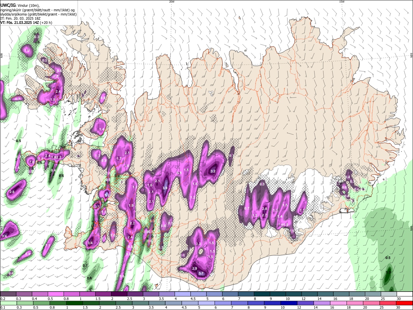Click the upper legend swatch between 14 and 16
This screenshot has width=413, height=310.
click(x=325, y=294)
